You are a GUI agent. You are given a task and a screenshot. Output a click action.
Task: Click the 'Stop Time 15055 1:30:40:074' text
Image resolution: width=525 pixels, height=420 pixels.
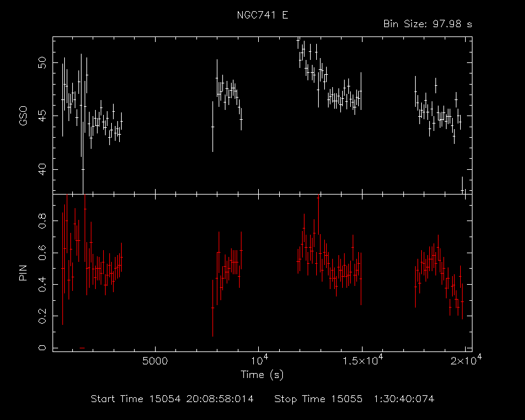point(355,399)
